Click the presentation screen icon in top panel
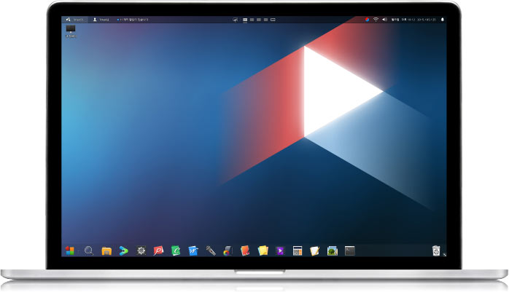The image size is (509, 292). pos(235,20)
